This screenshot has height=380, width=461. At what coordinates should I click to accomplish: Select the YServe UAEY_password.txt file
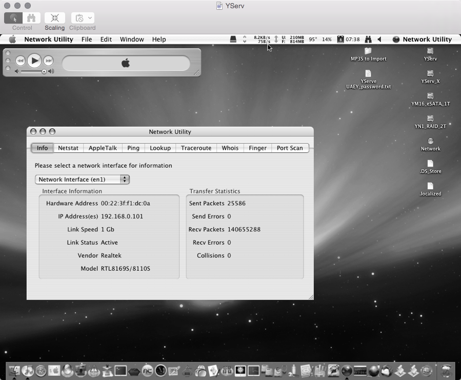[368, 79]
